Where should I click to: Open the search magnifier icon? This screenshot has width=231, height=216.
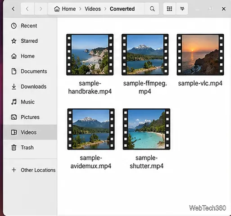[x=152, y=9]
